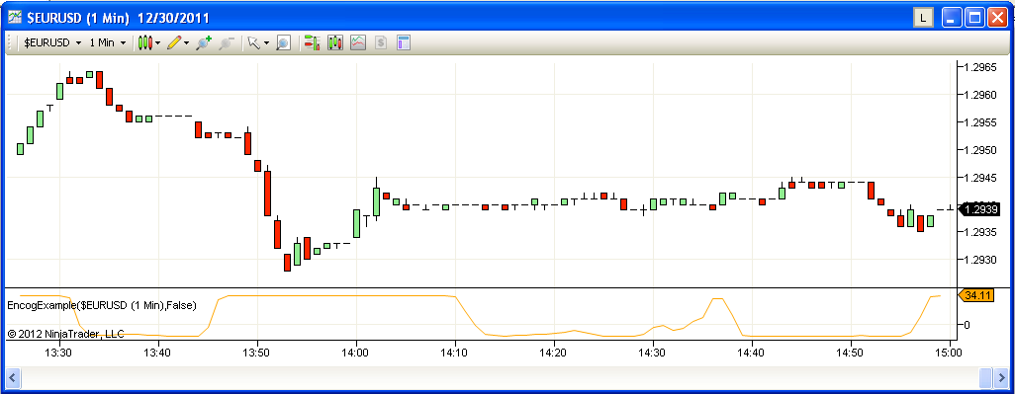Click the candlestick chart style icon
This screenshot has height=394, width=1015.
point(145,43)
